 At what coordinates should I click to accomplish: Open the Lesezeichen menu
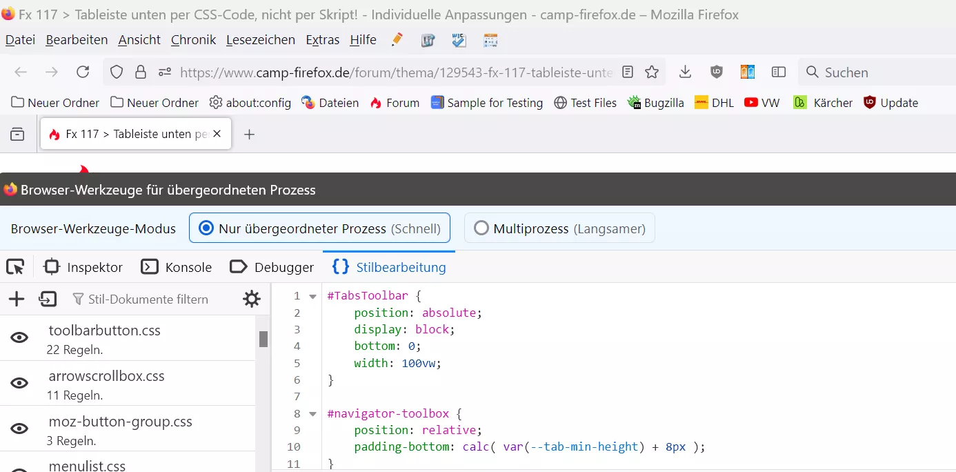[x=260, y=40]
